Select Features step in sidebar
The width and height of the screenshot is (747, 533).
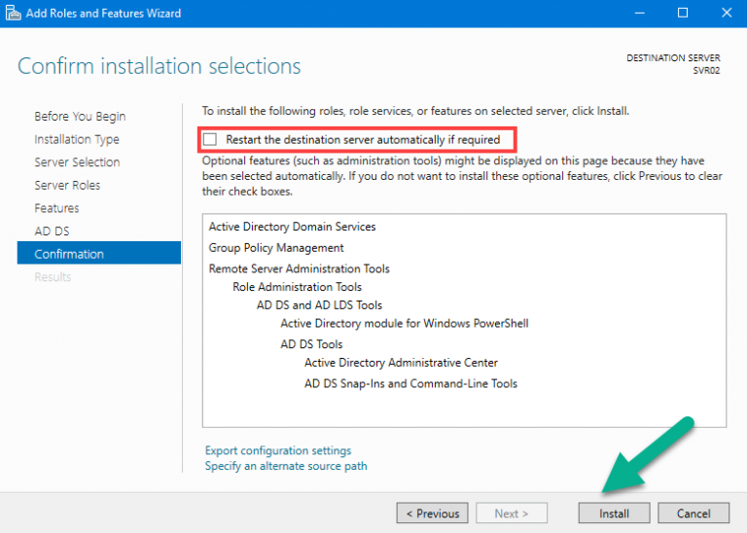[x=56, y=208]
